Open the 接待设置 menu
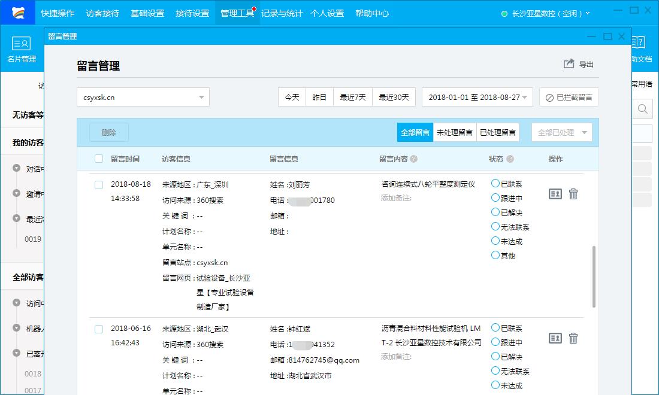This screenshot has height=395, width=659. [192, 13]
